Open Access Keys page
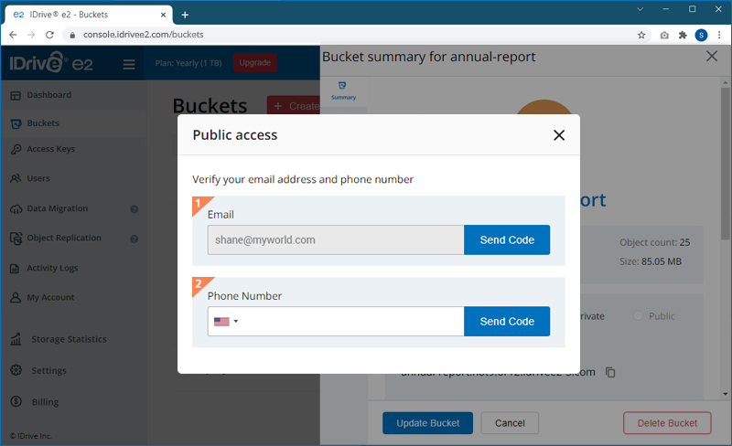 51,149
